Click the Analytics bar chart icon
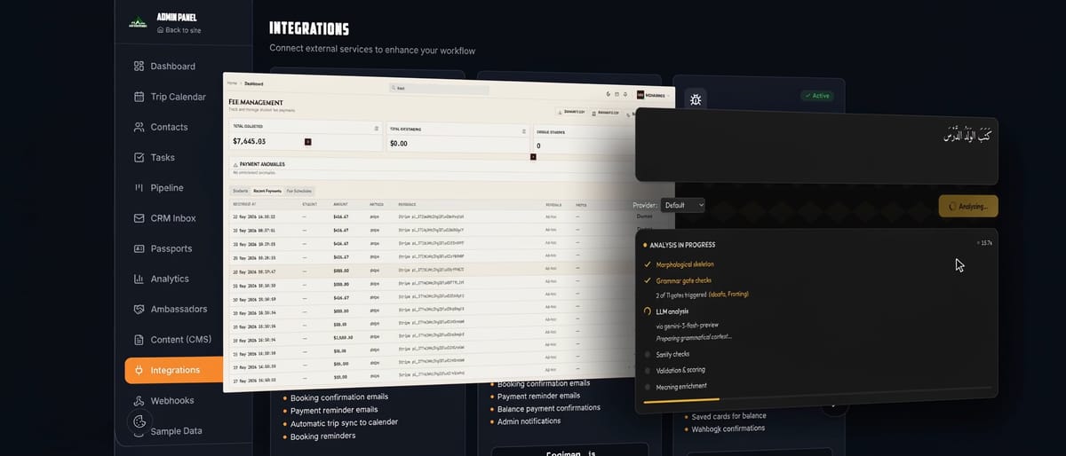1066x456 pixels. pos(139,279)
